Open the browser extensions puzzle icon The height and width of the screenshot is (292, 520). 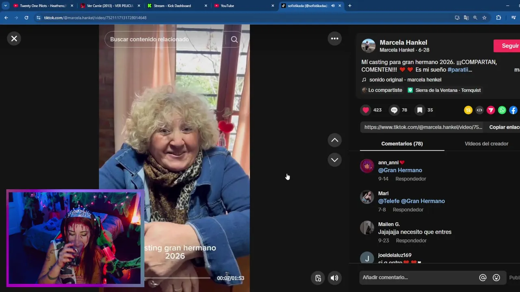498,18
